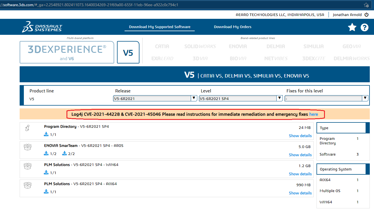
Task: Switch to Download My Orders tab
Action: point(233,27)
